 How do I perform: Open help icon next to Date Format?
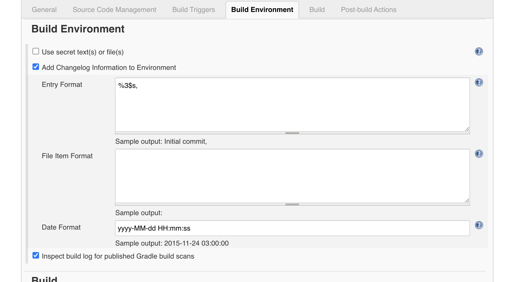(x=479, y=225)
